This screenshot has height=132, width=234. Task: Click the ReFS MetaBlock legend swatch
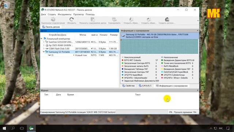click(x=162, y=66)
